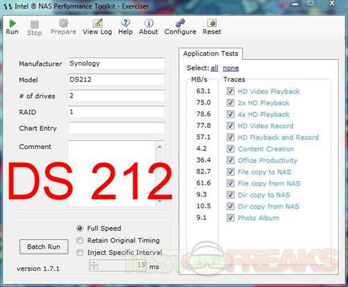Disable HD Playback and Record trace
Screen dimensions: 348x287
tap(230, 137)
